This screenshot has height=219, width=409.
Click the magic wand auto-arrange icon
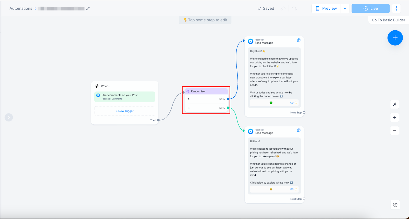(395, 104)
